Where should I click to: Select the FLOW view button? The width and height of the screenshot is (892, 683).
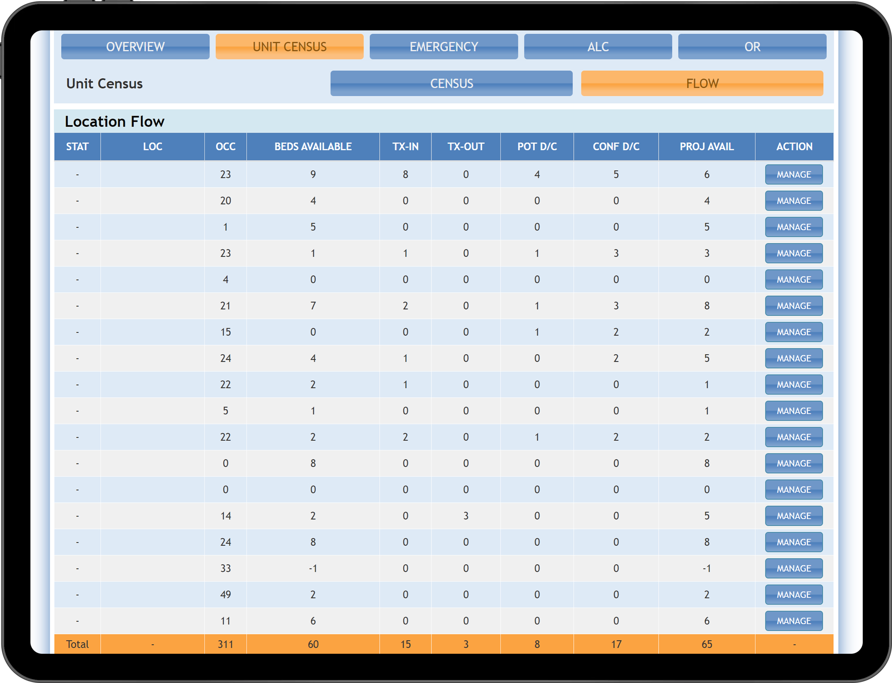[x=702, y=83]
